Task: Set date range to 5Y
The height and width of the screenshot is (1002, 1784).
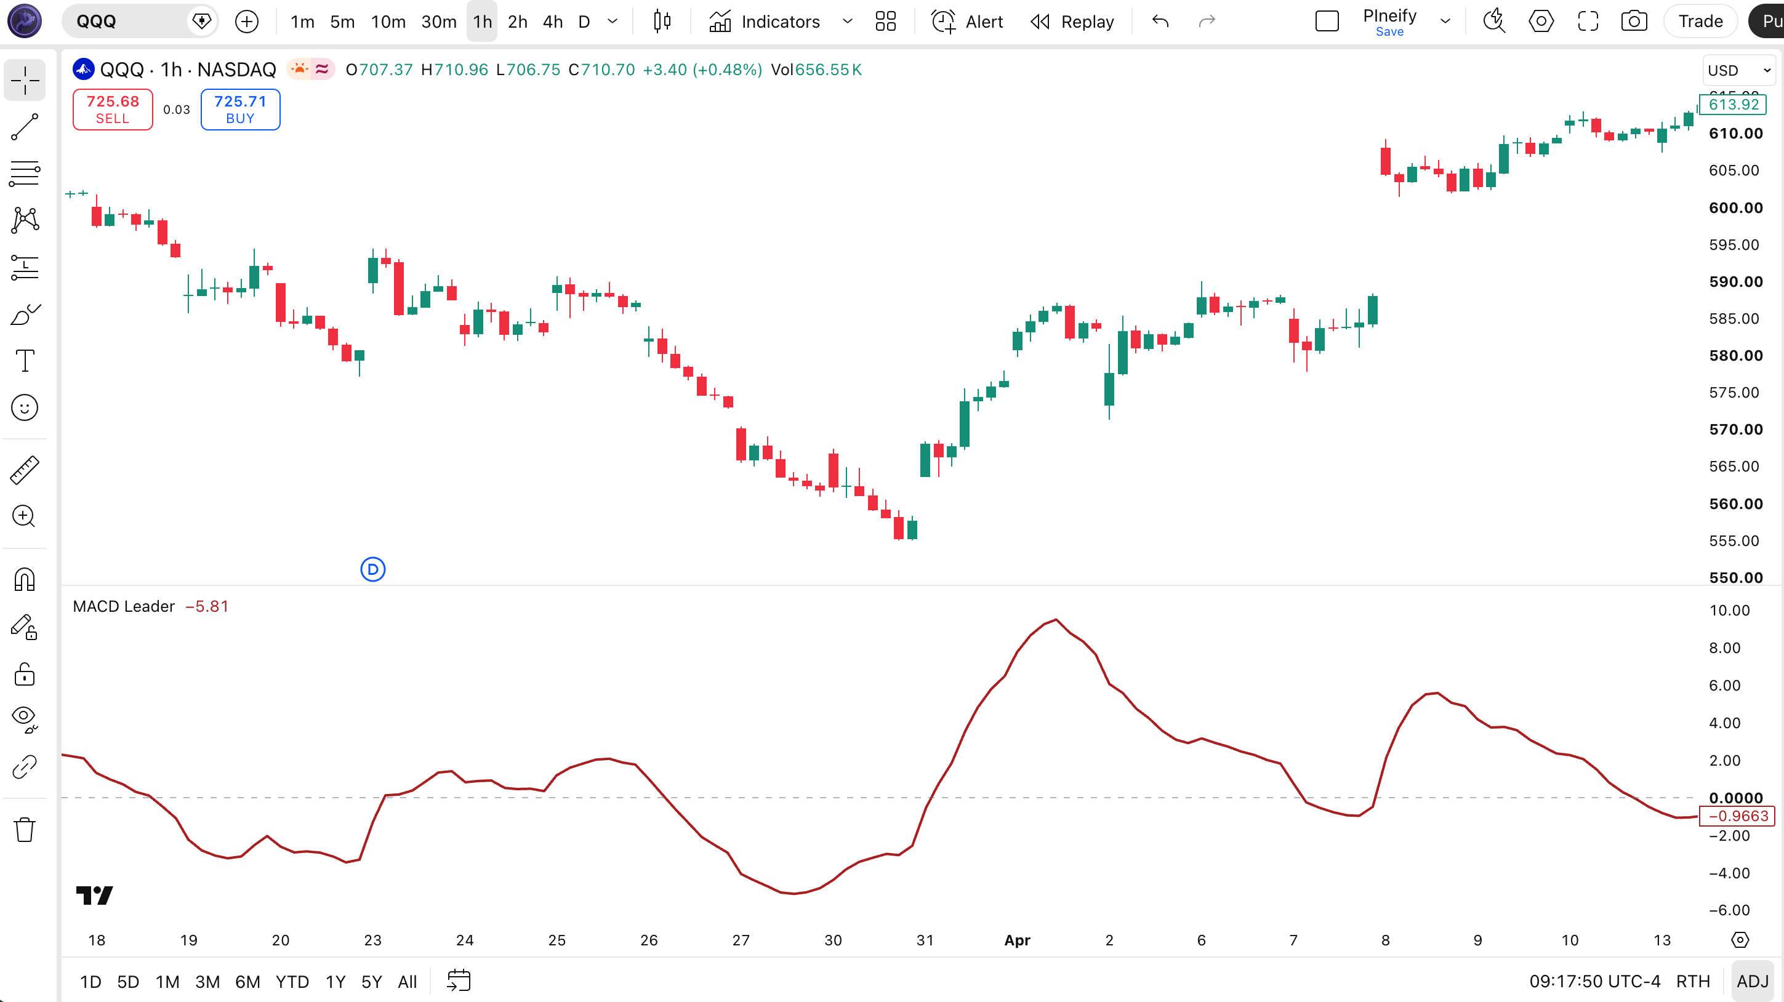Action: pos(372,981)
